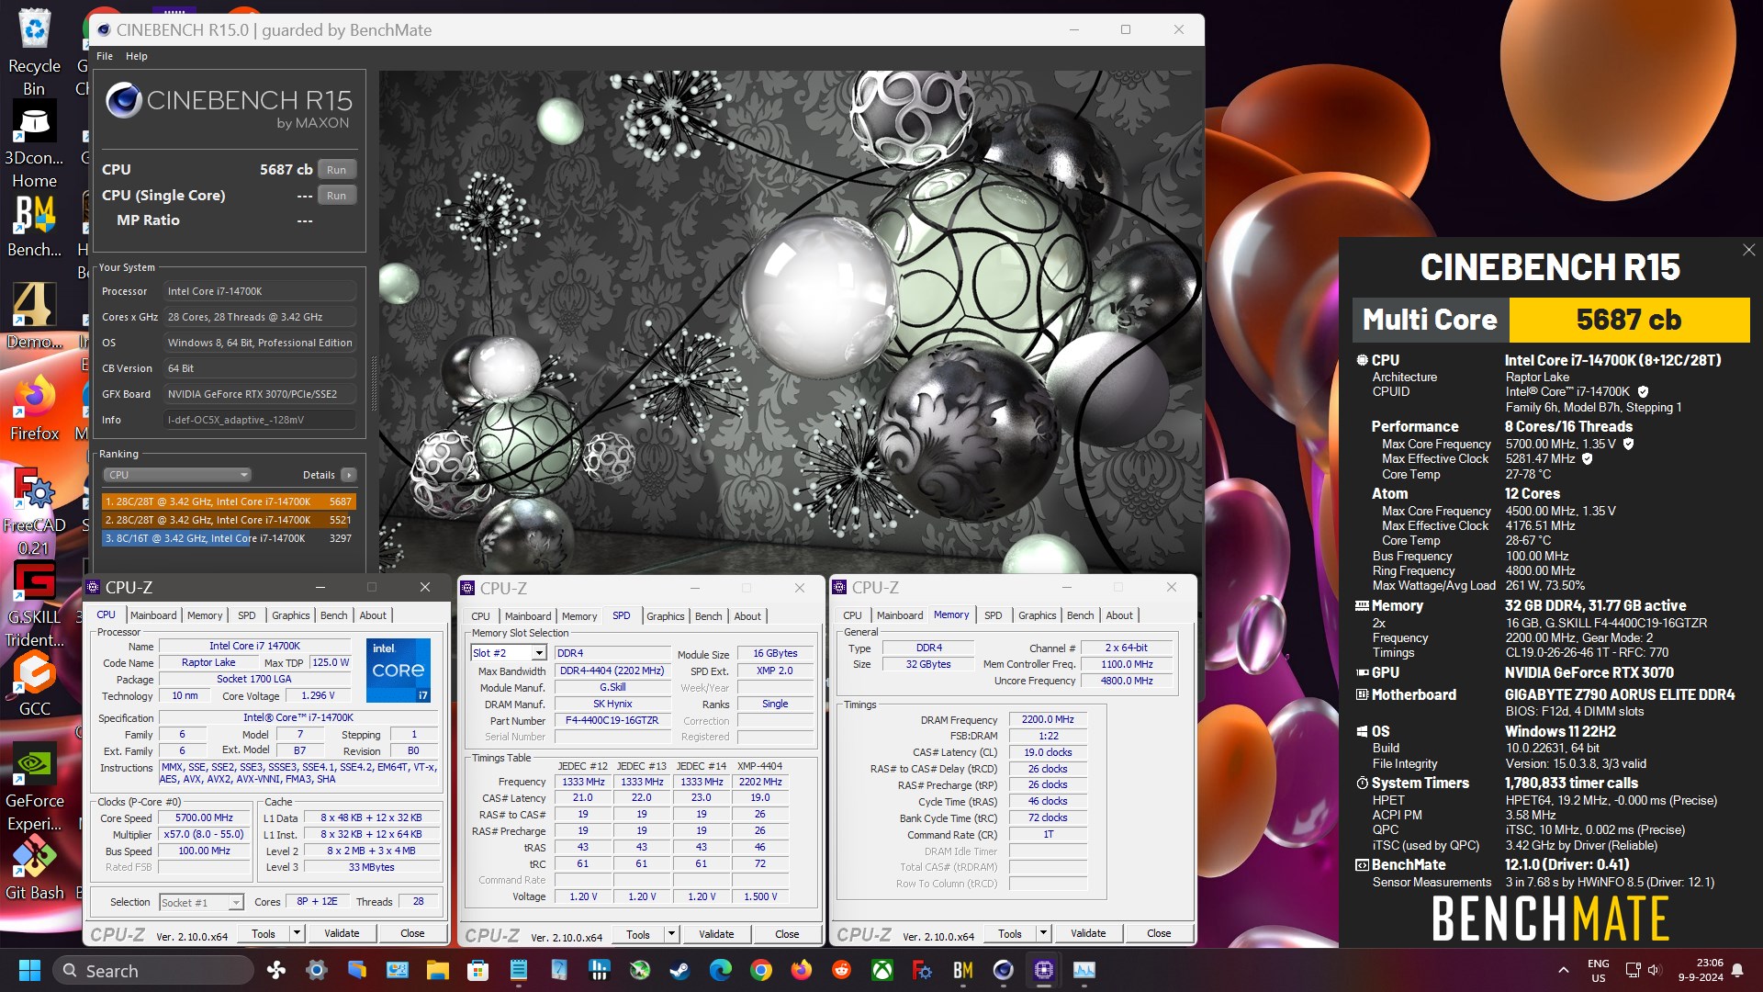Screen dimensions: 1763x992
Task: Open CPU tab in right CPU-Z window
Action: click(852, 615)
